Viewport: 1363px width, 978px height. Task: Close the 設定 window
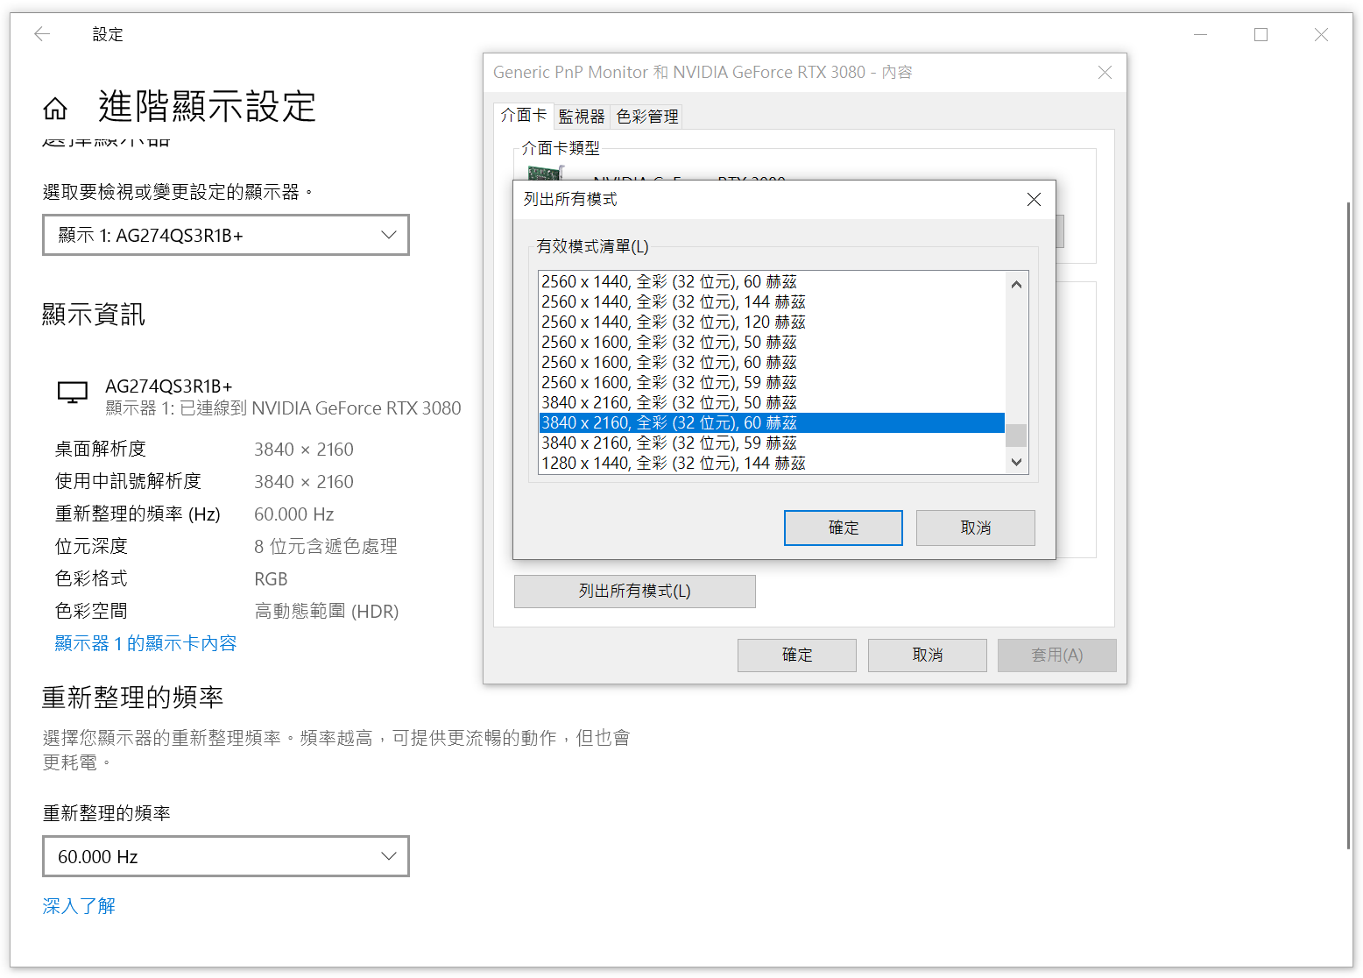1321,34
